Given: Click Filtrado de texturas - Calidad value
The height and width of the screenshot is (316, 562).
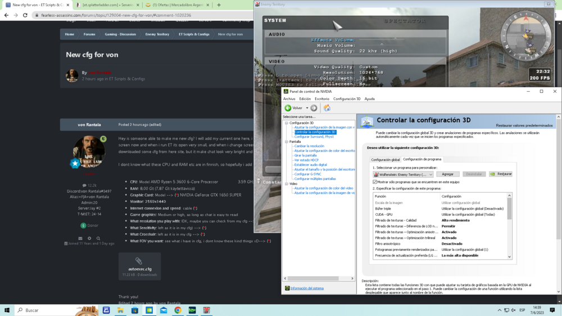Looking at the screenshot, I should (455, 220).
